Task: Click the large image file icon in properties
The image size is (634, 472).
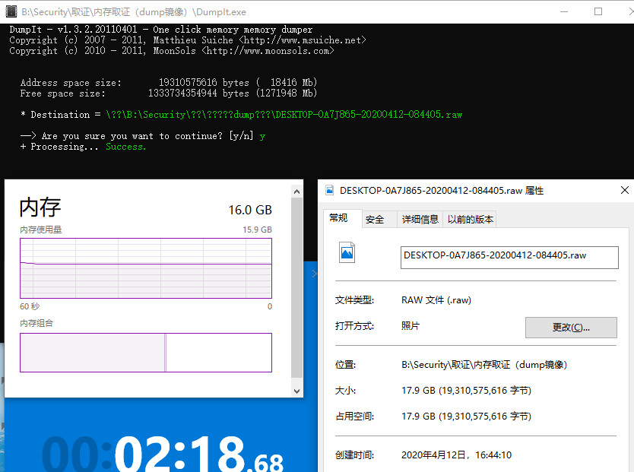Action: tap(347, 252)
